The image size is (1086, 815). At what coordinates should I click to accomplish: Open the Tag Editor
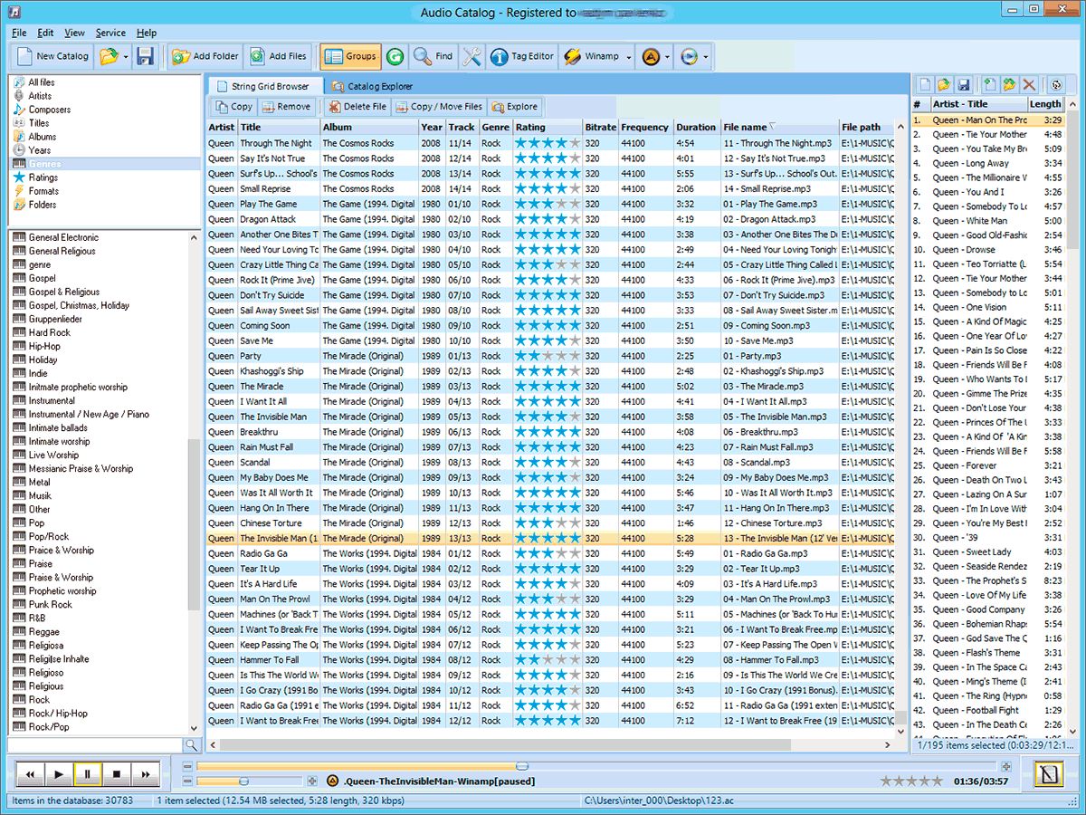point(522,56)
